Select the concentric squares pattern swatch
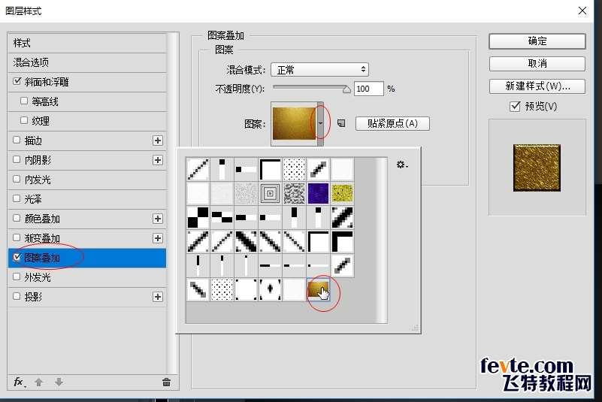 tap(270, 194)
